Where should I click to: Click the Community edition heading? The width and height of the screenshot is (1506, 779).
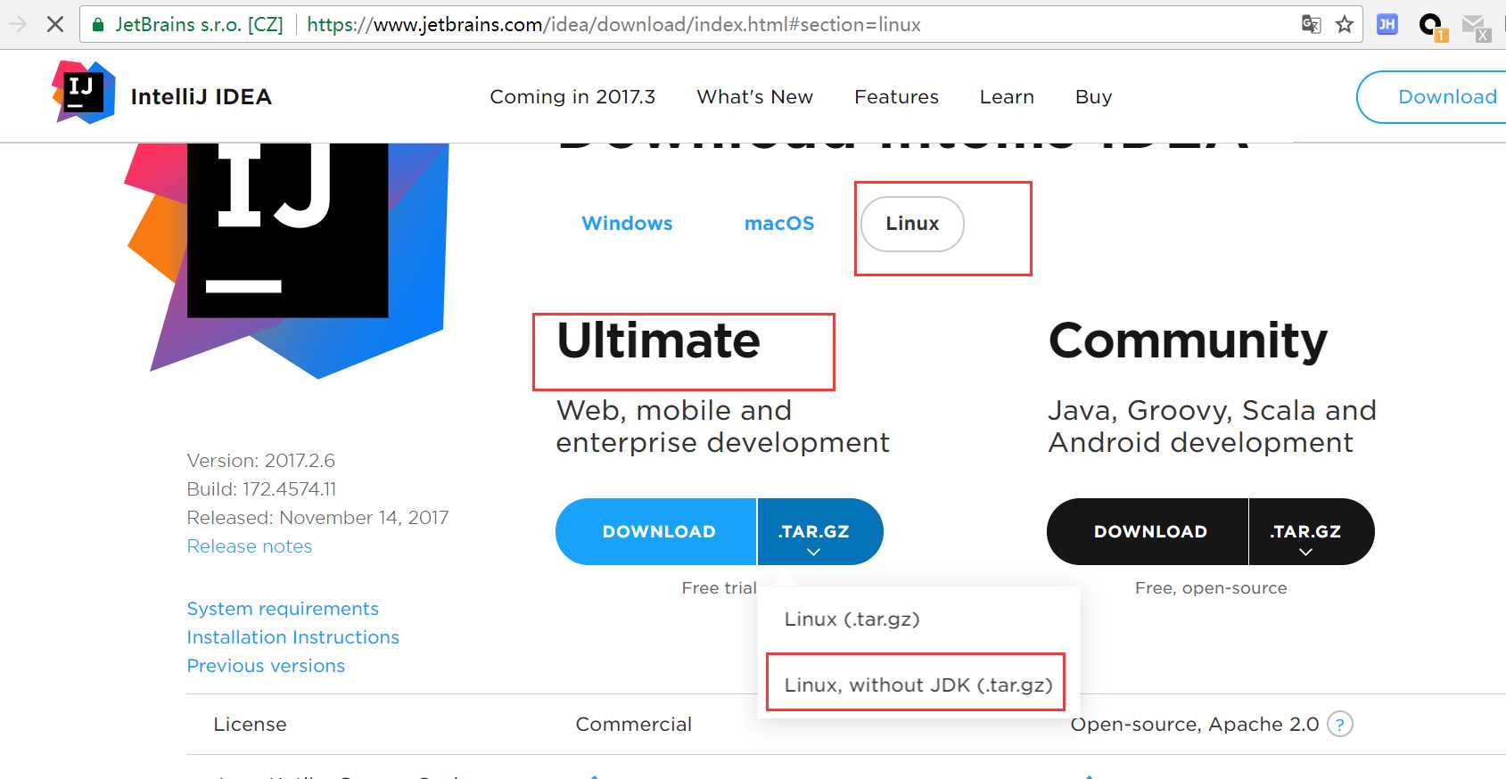point(1188,342)
